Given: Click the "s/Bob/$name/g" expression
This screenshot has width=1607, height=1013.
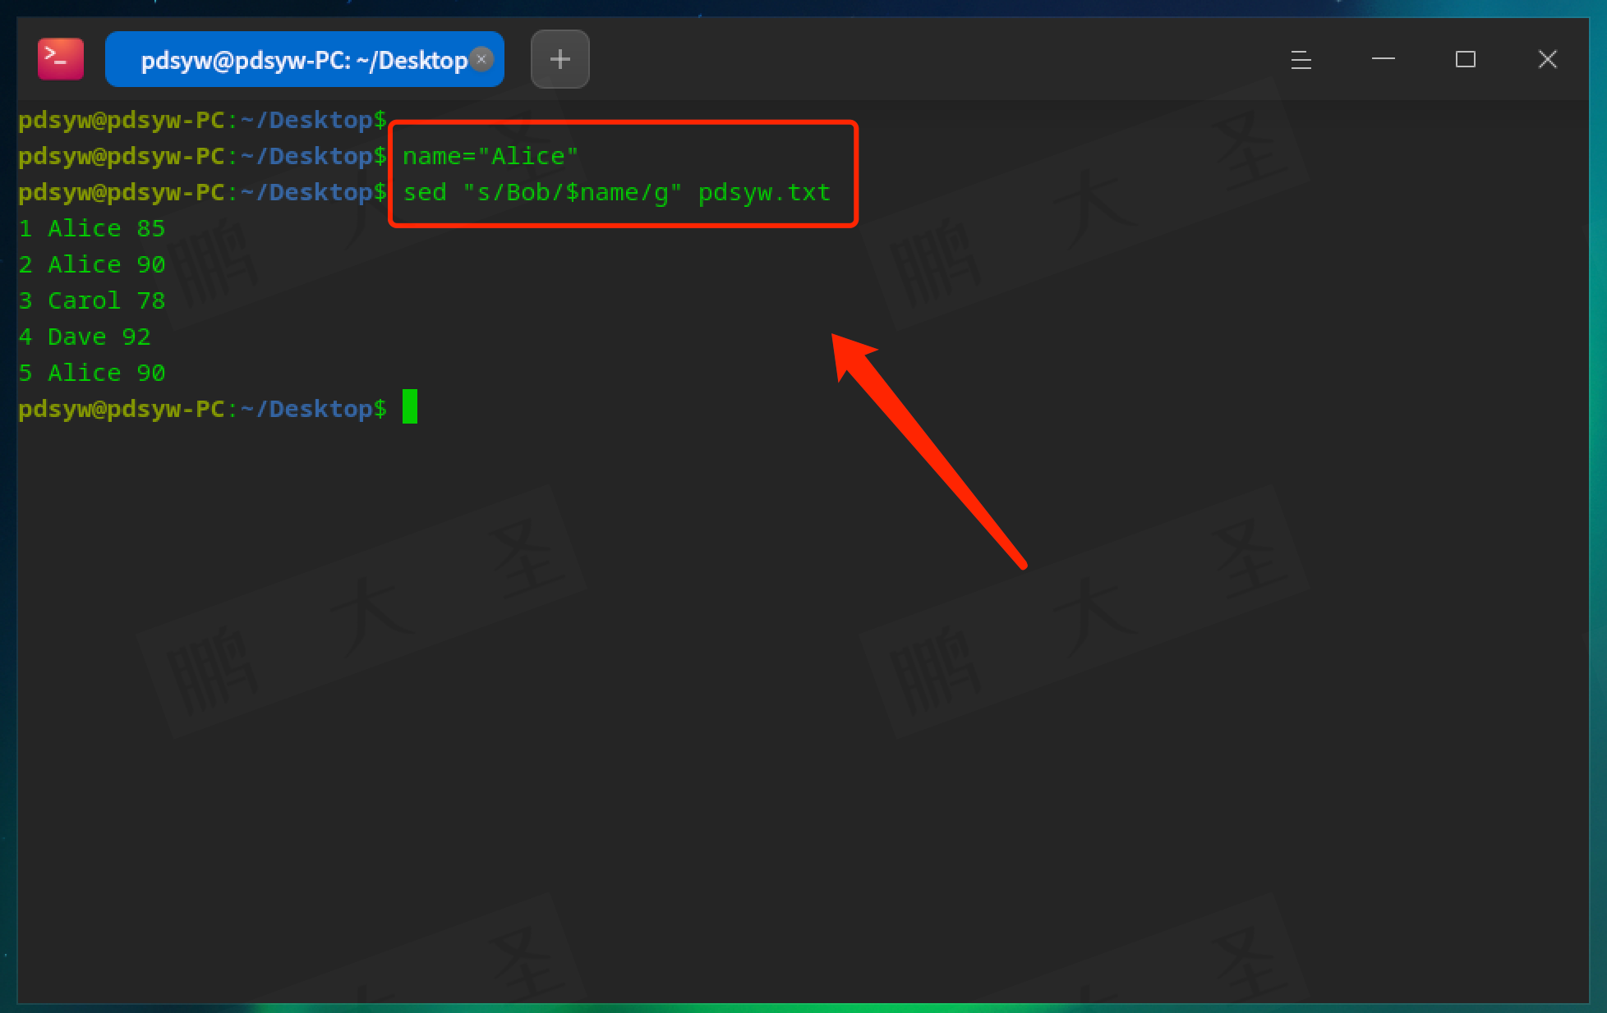Looking at the screenshot, I should 572,192.
